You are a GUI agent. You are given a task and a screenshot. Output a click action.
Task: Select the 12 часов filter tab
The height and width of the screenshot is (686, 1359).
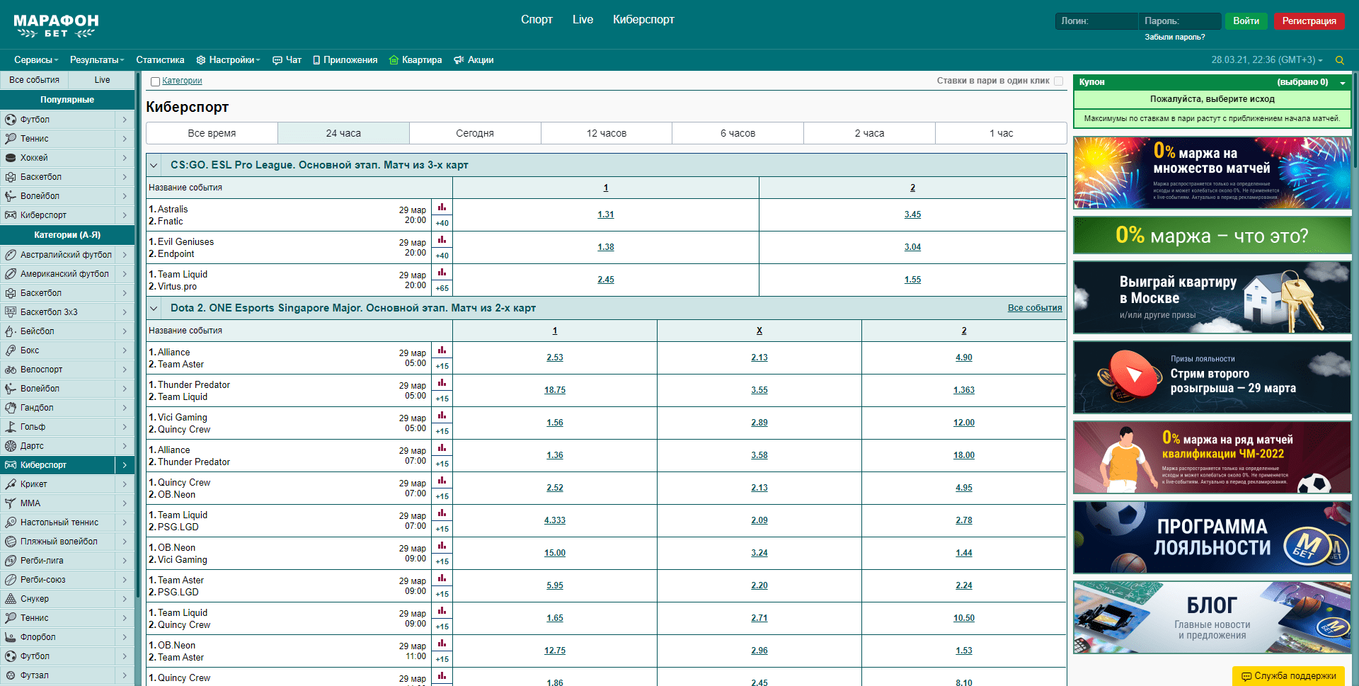click(x=607, y=133)
